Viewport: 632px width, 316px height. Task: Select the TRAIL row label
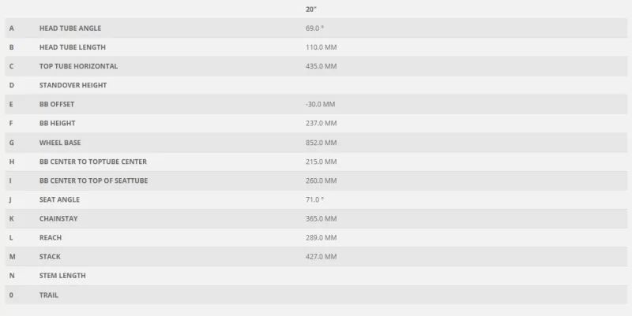point(49,295)
